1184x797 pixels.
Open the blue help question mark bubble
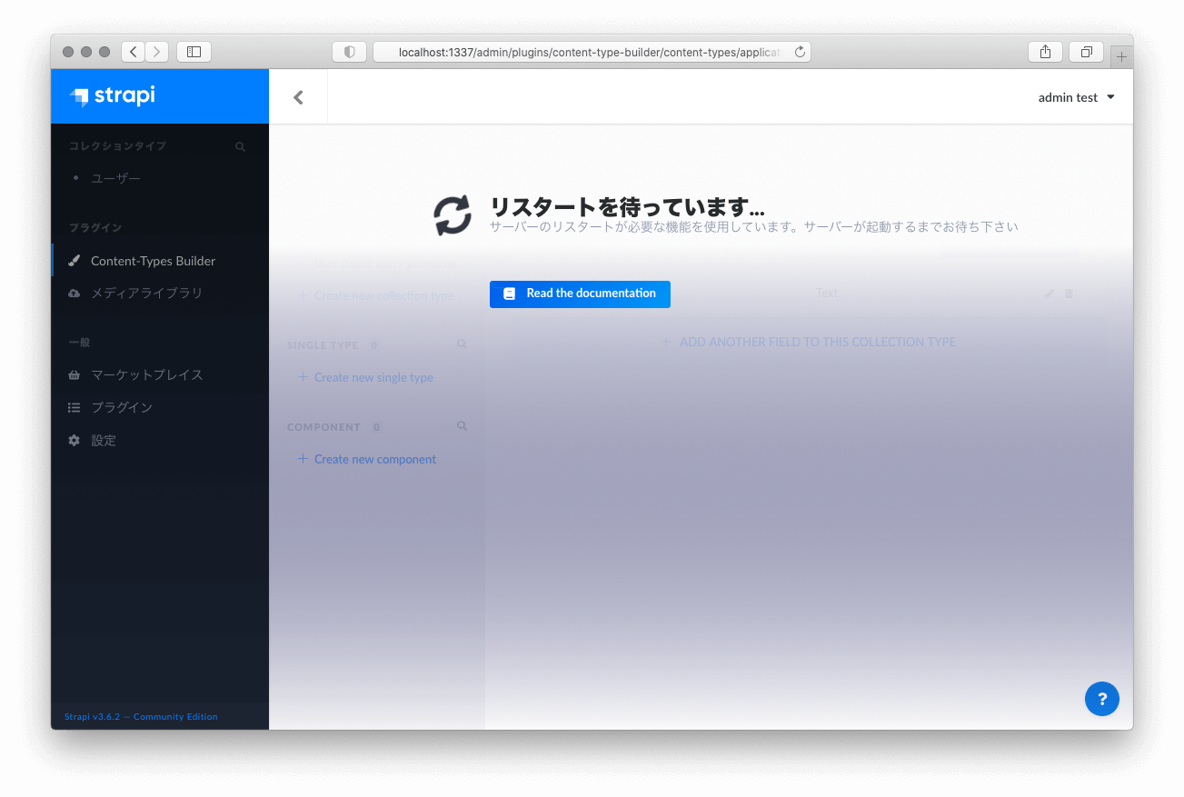pos(1102,699)
